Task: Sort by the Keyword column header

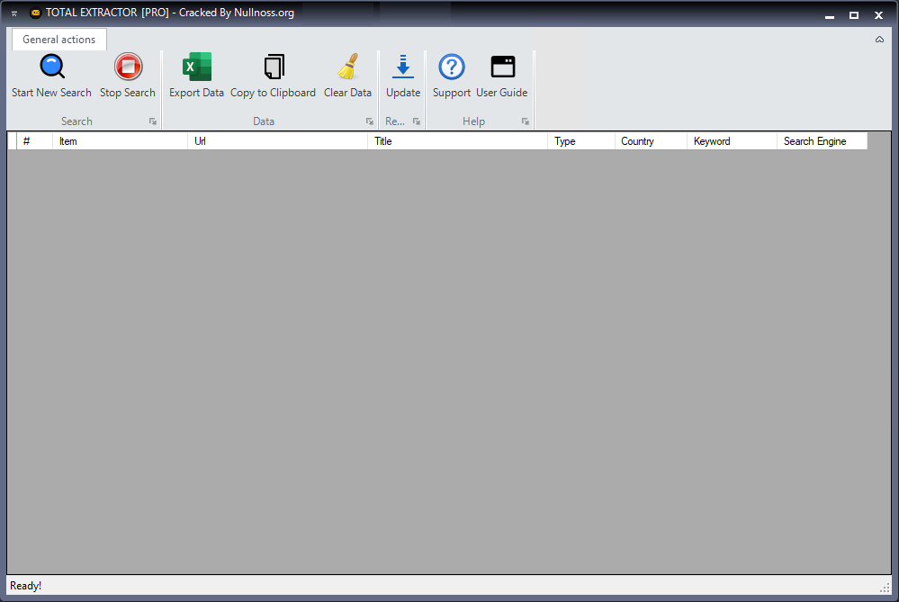Action: pos(733,141)
